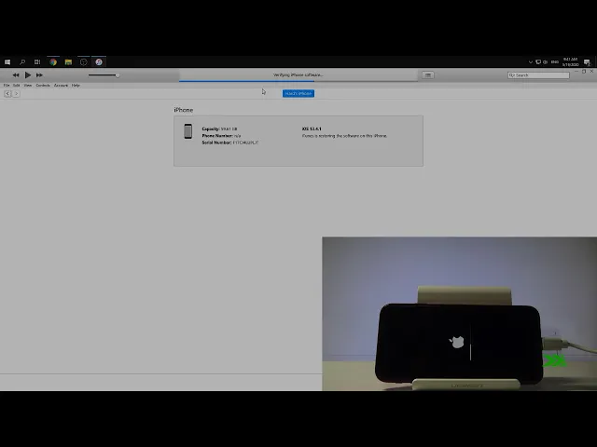Click the iTunes rewind button
This screenshot has width=597, height=447.
[x=16, y=75]
